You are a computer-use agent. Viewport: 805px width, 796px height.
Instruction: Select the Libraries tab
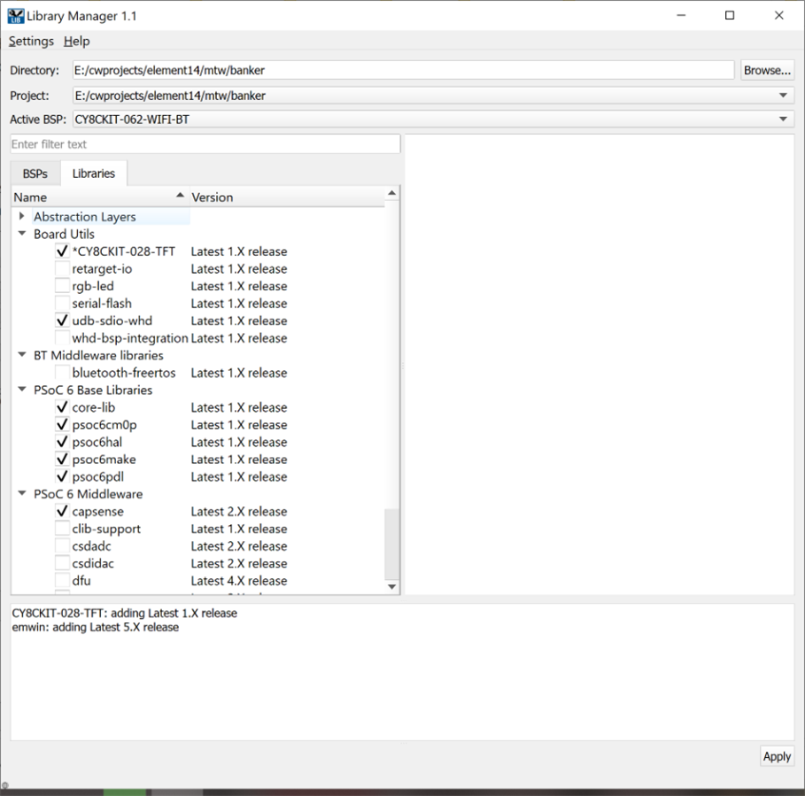click(94, 174)
